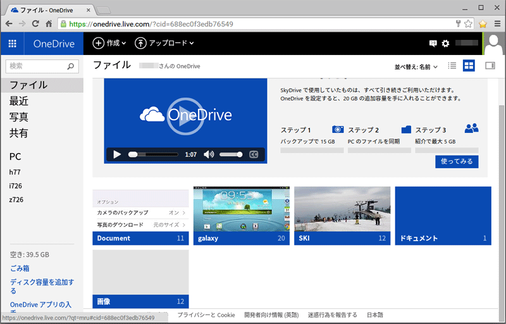
Task: Close the ファイル - OneDrive tab
Action: (x=88, y=10)
